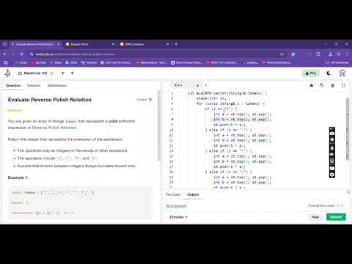Open editor settings gear icon
Image resolution: width=352 pixels, height=264 pixels.
pyautogui.click(x=332, y=85)
